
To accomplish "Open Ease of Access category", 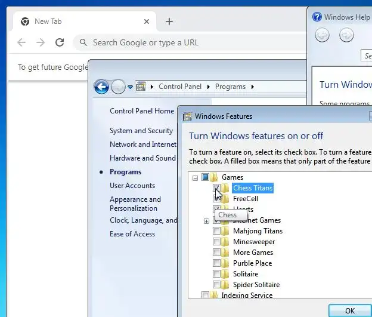I will click(x=132, y=234).
